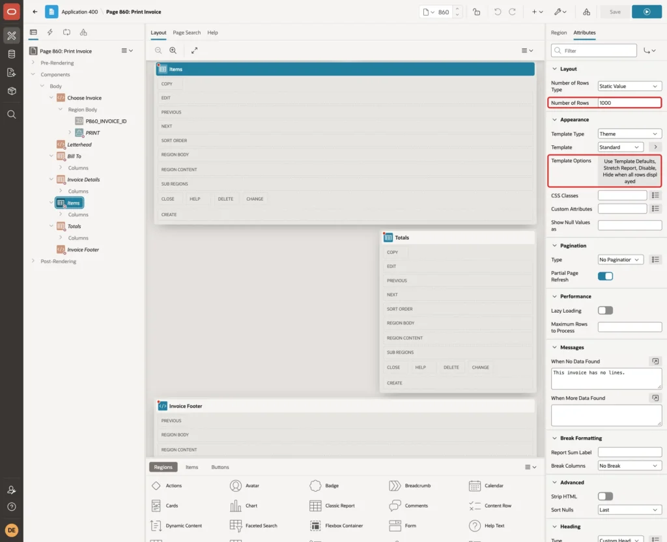Viewport: 667px width, 542px height.
Task: Select the Totals region in tree
Action: point(74,226)
